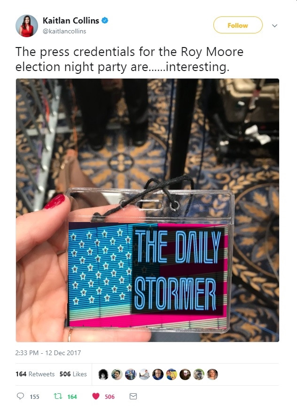Click the fifth liker avatar with glasses
This screenshot has height=413, width=297.
pos(158,374)
